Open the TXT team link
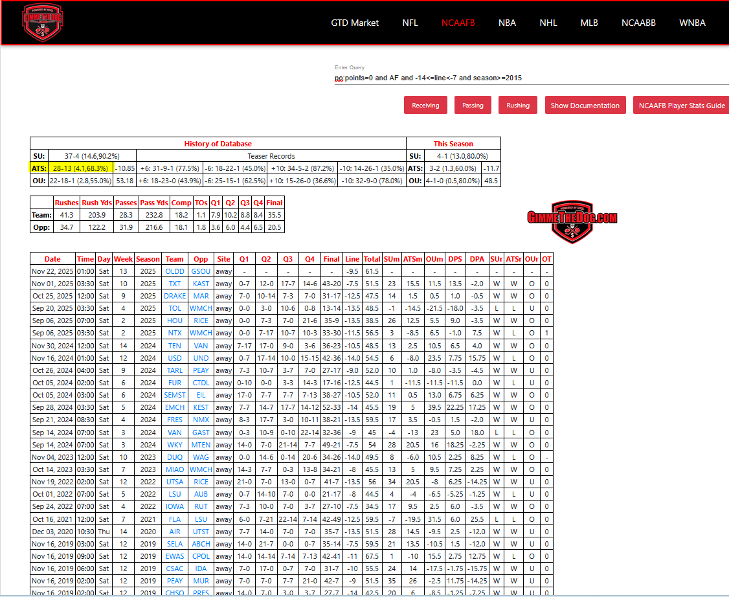This screenshot has width=729, height=597. pyautogui.click(x=174, y=283)
